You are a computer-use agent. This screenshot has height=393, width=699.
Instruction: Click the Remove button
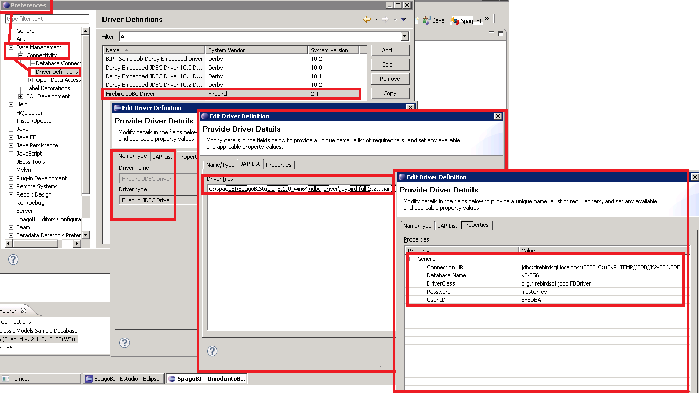click(x=390, y=79)
